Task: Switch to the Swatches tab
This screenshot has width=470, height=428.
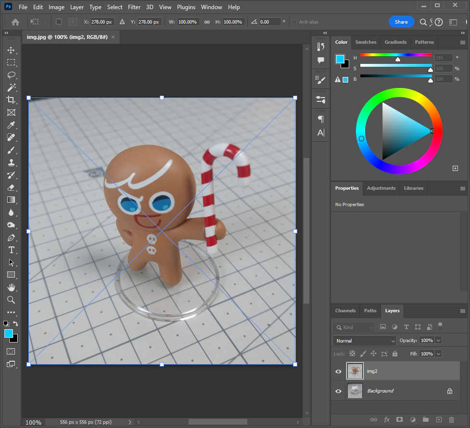Action: [366, 42]
